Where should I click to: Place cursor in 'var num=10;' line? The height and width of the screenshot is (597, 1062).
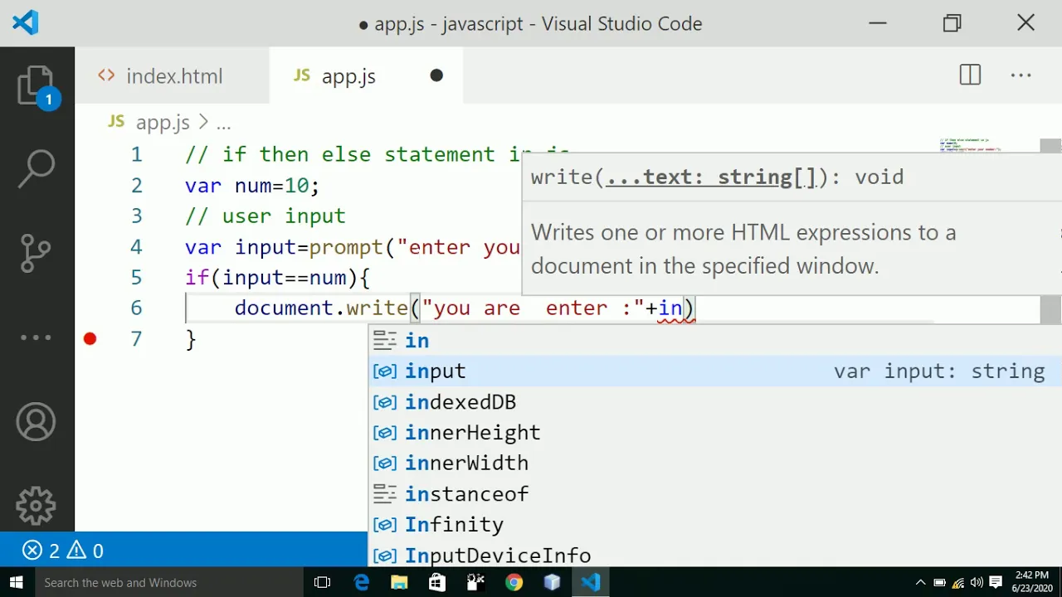[252, 185]
